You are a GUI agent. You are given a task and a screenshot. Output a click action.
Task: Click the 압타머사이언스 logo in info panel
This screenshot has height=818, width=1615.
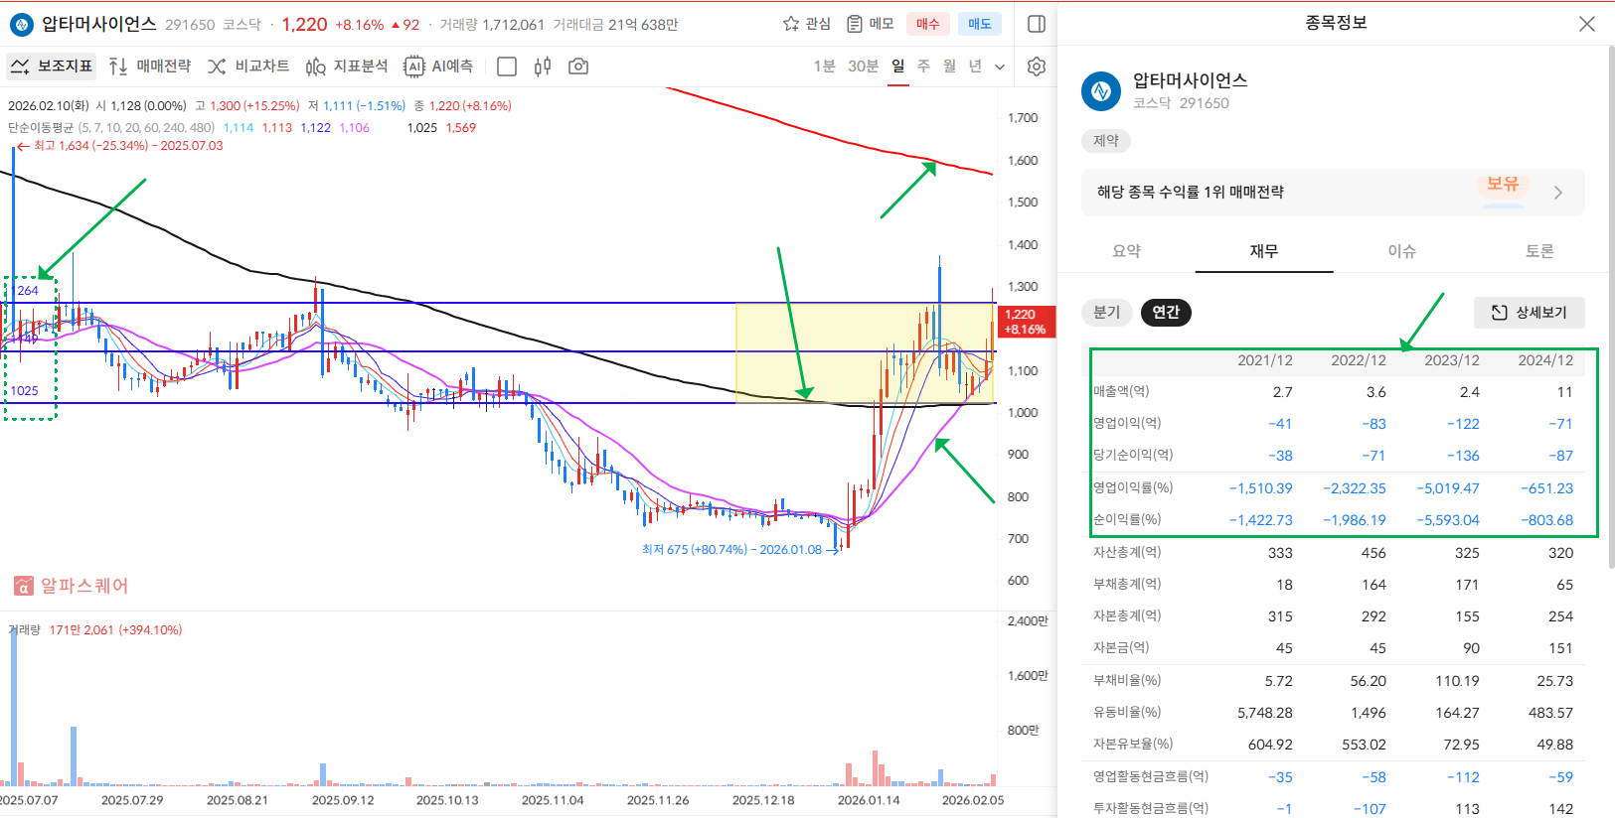tap(1101, 91)
